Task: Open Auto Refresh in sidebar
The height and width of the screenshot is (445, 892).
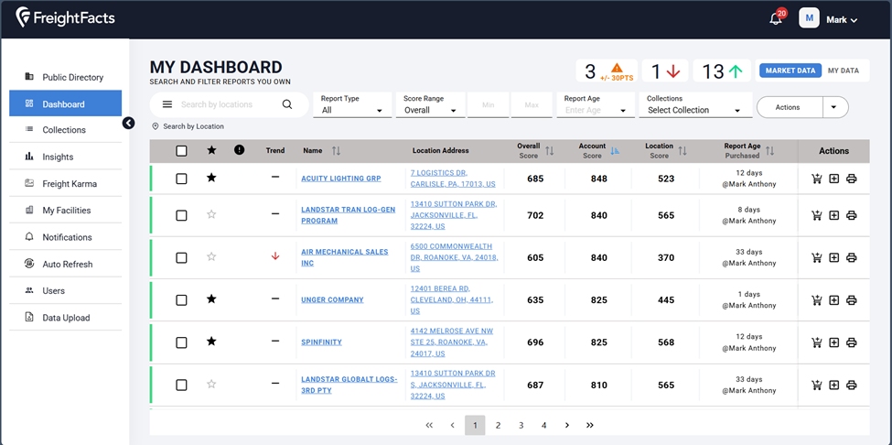Action: [66, 264]
